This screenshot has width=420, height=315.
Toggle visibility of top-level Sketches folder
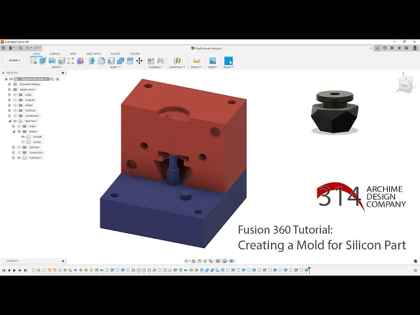coord(15,110)
